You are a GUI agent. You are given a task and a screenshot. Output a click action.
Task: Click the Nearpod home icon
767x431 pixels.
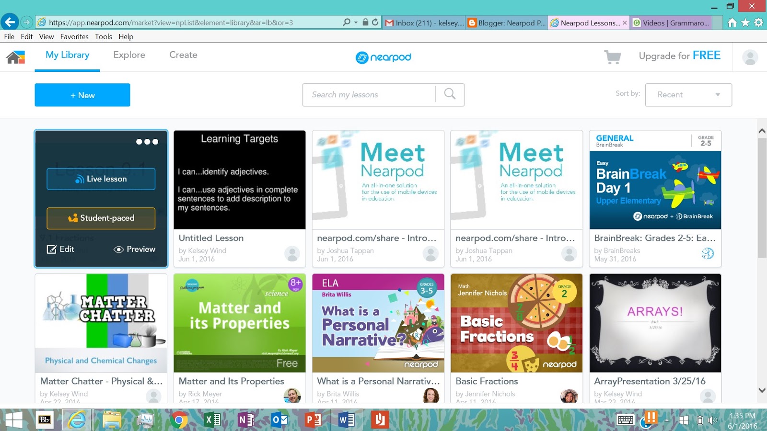coord(15,57)
